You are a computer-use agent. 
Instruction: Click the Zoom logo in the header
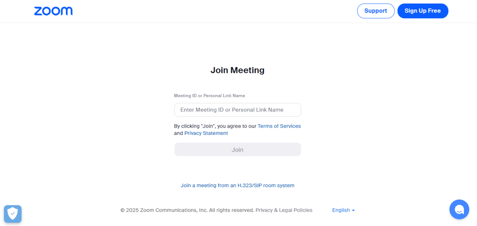53,11
